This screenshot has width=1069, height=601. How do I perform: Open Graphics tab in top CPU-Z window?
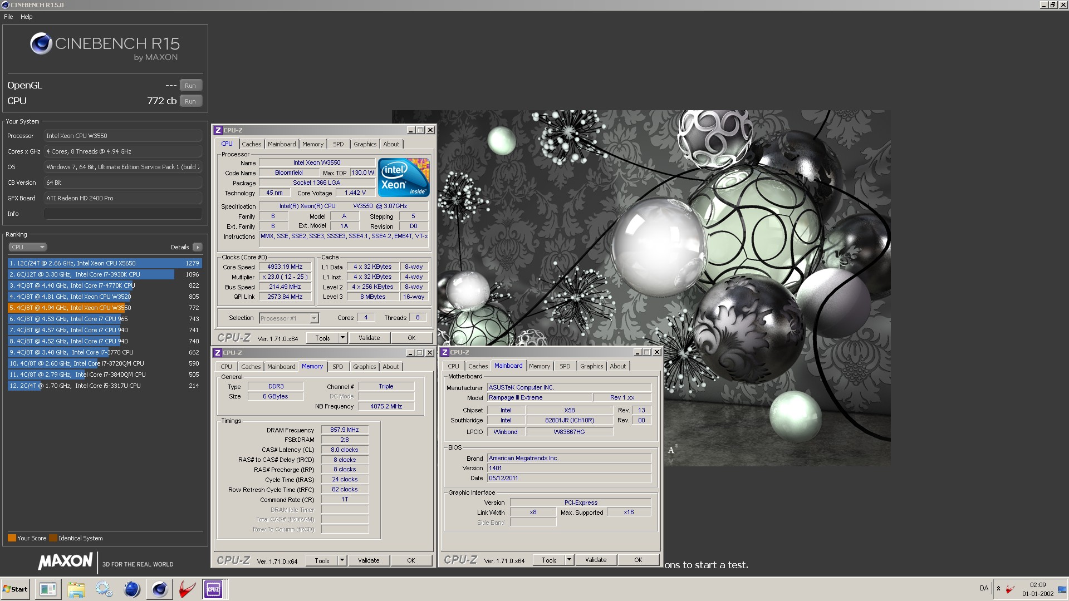(365, 144)
